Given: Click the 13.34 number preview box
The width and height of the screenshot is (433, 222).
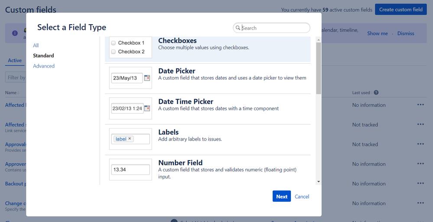Looking at the screenshot, I should pyautogui.click(x=130, y=170).
